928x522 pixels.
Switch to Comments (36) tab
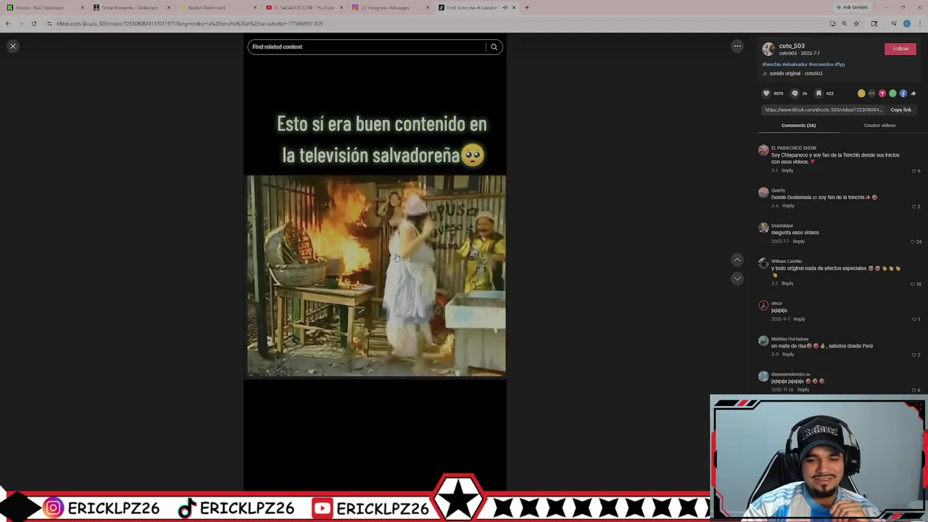(x=798, y=125)
